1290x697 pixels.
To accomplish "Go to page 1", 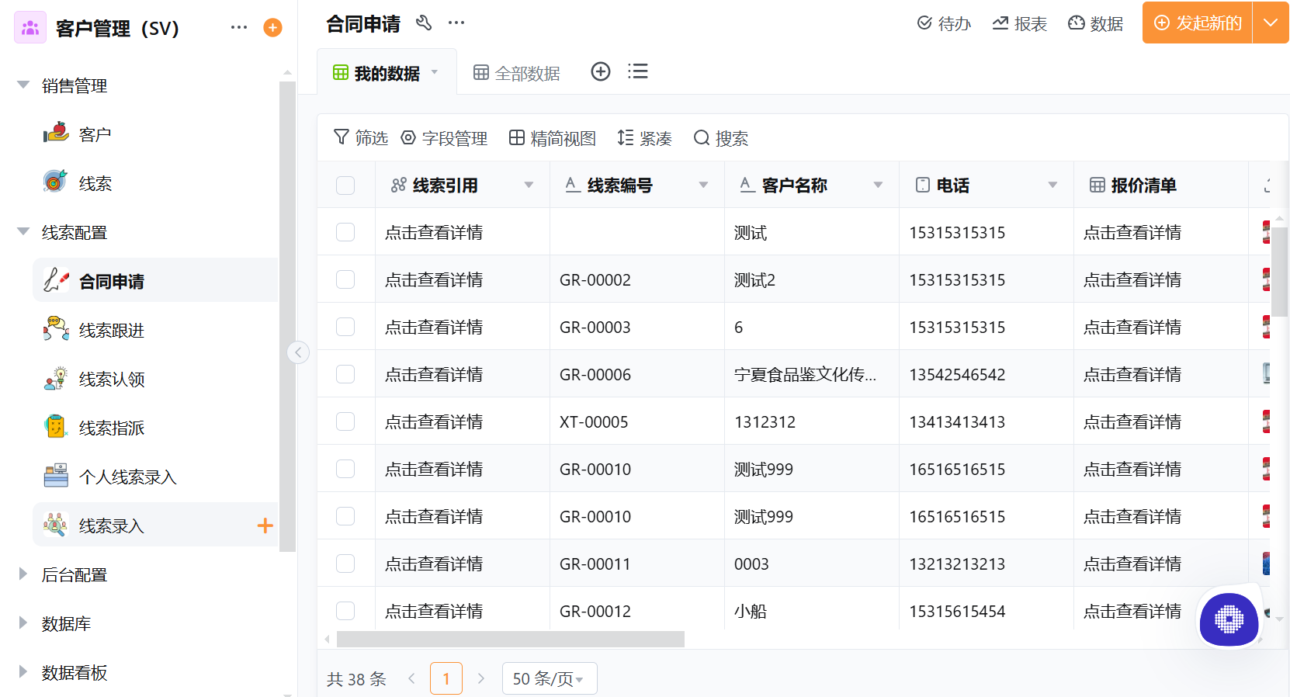I will point(446,678).
